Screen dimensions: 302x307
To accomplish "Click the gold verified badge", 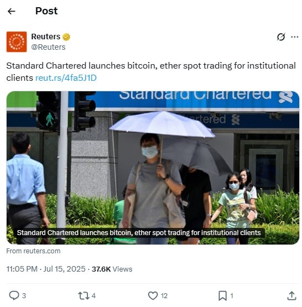I will click(66, 37).
